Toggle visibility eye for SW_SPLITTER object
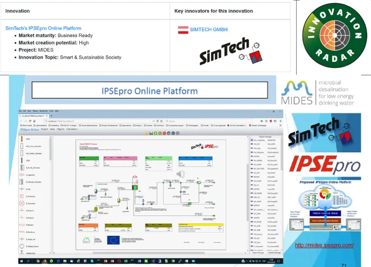The height and width of the screenshot is (267, 371). pyautogui.click(x=252, y=168)
